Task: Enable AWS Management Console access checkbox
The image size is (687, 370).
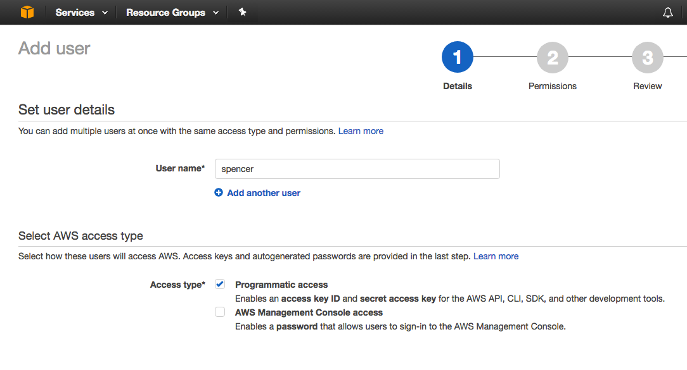Action: click(x=220, y=312)
